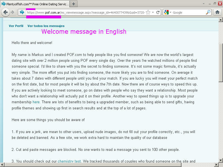Reload the page with the refresh icon
Screen dimensions: 223x167
point(158,12)
